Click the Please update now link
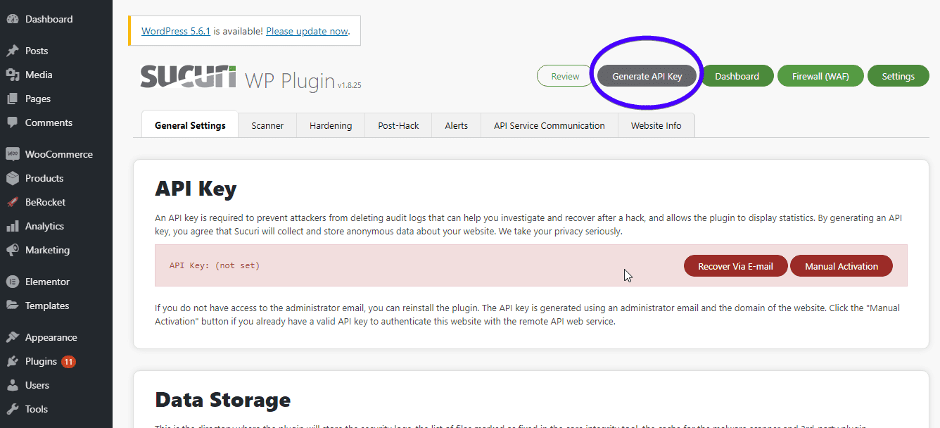Viewport: 940px width, 428px height. click(307, 31)
